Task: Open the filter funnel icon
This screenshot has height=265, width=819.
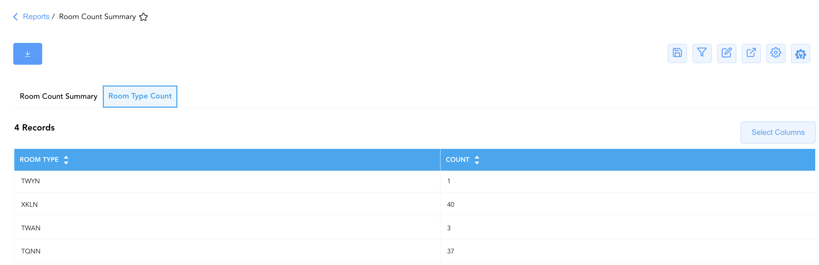Action: (702, 53)
